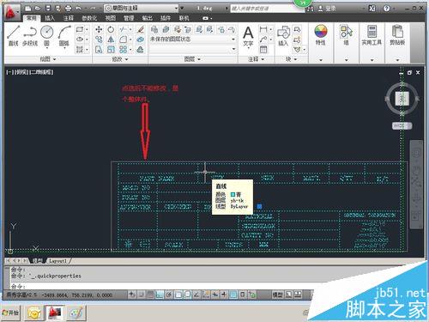Click the Save icon in quick access toolbar

coord(48,9)
